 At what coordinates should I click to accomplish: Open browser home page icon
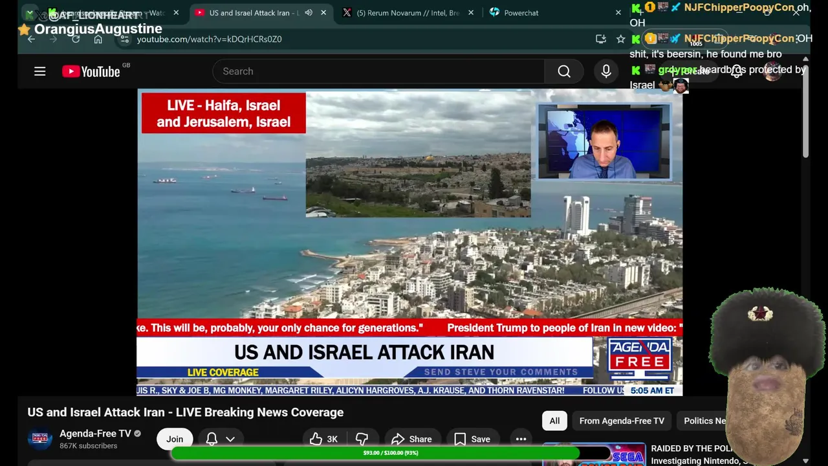pos(98,39)
